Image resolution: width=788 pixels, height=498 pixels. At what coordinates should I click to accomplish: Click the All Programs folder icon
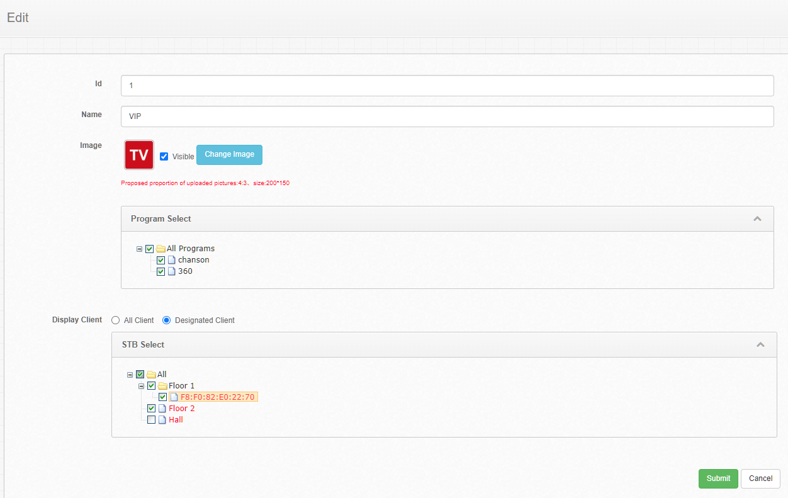tap(160, 249)
